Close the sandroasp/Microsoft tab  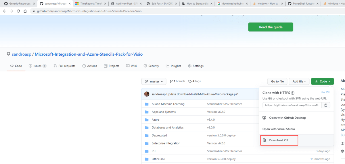[x=69, y=4]
